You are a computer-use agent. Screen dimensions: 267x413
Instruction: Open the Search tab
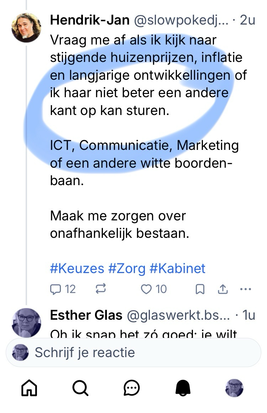coord(80,388)
